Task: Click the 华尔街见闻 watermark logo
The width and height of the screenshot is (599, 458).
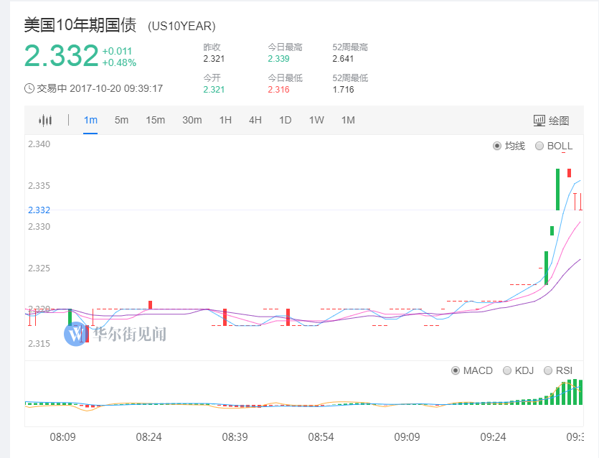Action: coord(75,334)
